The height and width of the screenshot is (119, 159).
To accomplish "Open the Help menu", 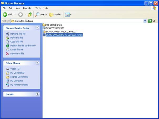I will (x=46, y=8).
